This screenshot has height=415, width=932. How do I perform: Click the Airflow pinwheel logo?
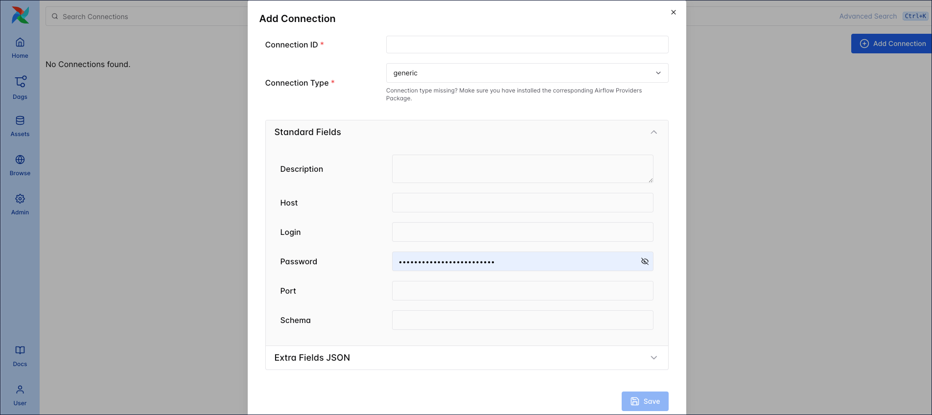[20, 15]
